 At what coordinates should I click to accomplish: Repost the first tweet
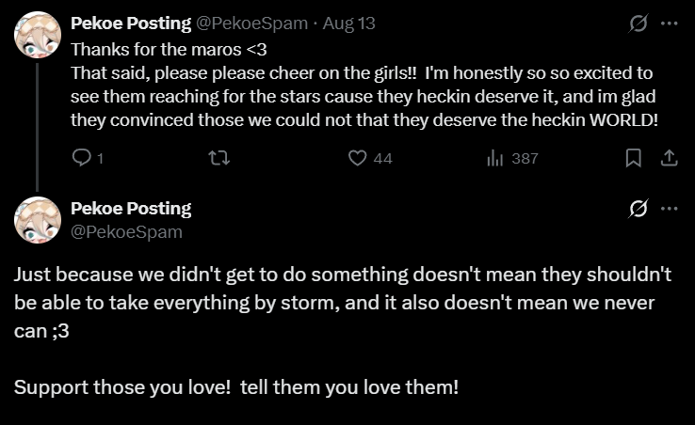pyautogui.click(x=218, y=158)
